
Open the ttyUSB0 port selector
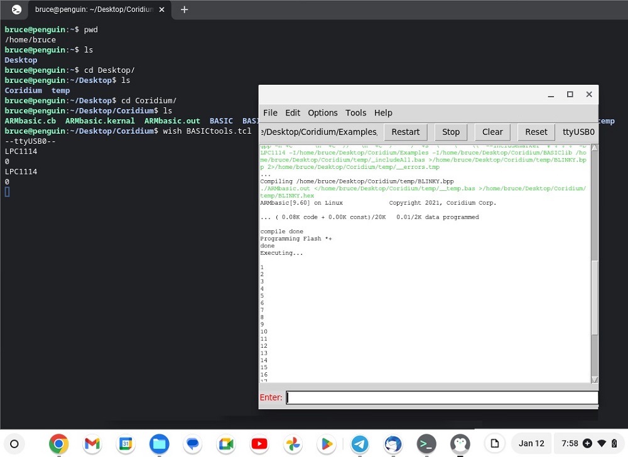click(578, 132)
